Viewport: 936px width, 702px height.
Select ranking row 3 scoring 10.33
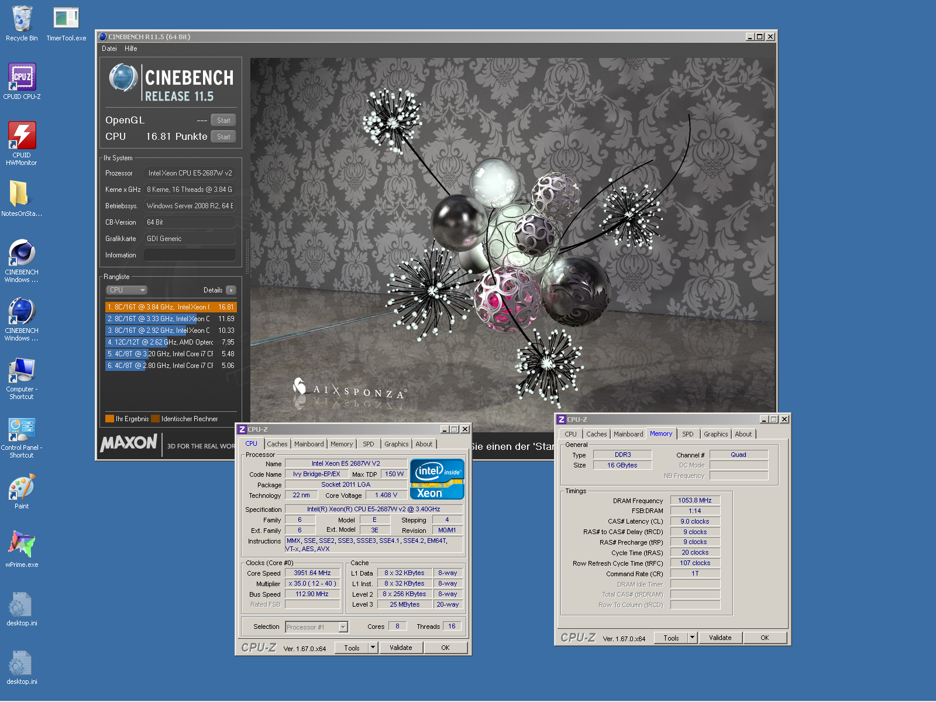pos(171,331)
